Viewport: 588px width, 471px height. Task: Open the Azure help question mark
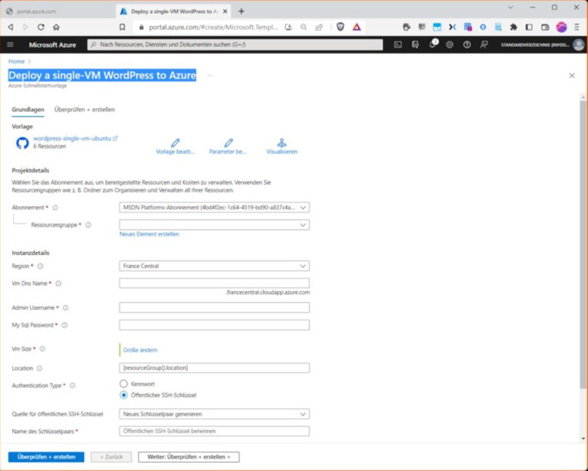(467, 45)
